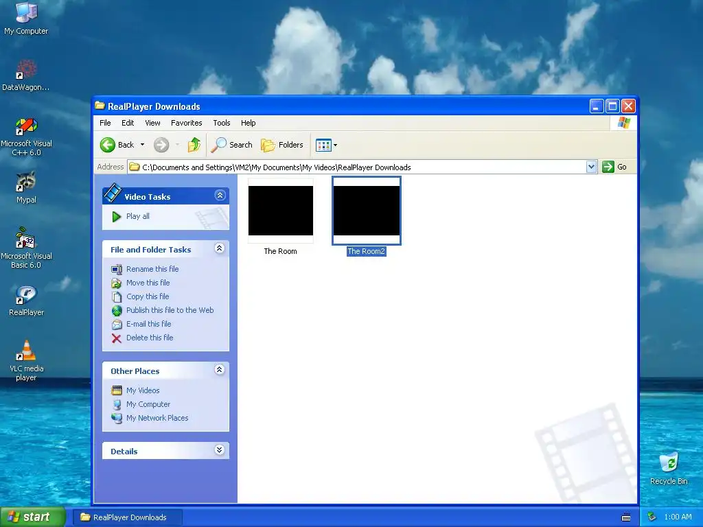Open My Computer desktop icon

click(x=26, y=18)
